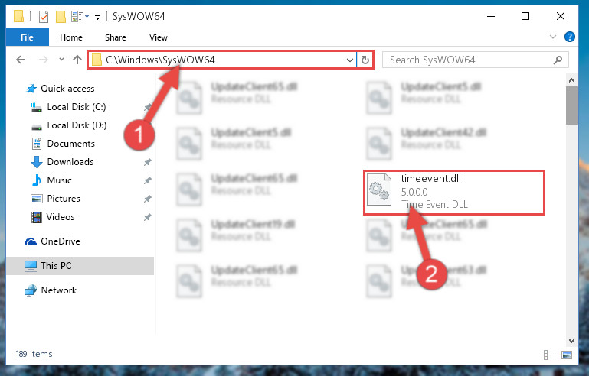The image size is (589, 376).
Task: Click the Properties quick access toolbar icon
Action: coord(44,17)
